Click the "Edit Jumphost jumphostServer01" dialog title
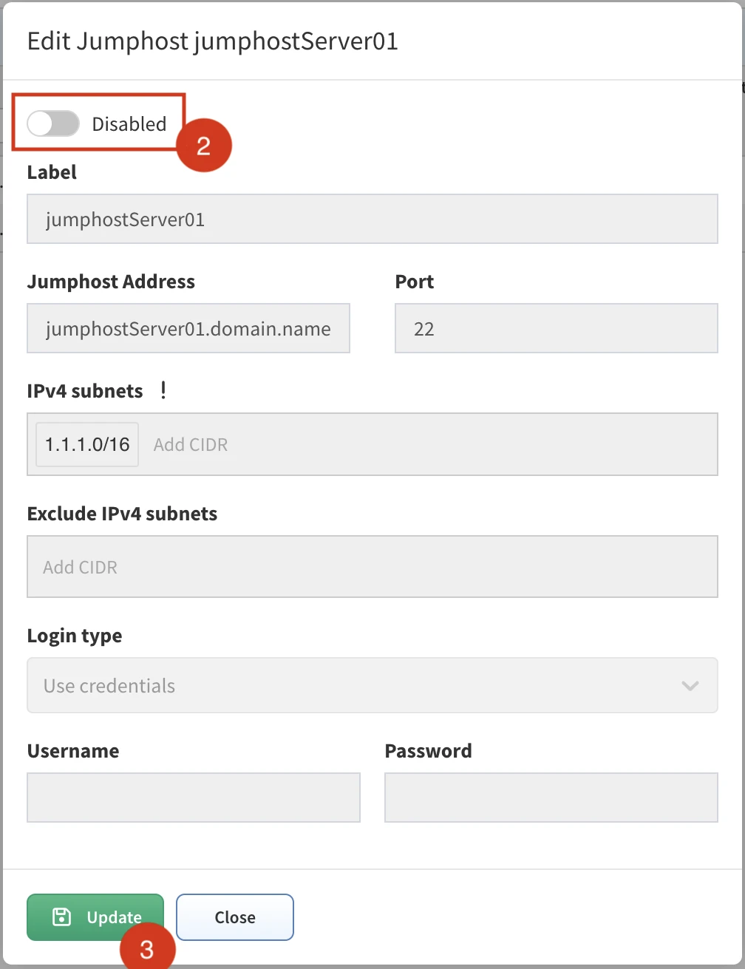The image size is (745, 969). (x=213, y=41)
